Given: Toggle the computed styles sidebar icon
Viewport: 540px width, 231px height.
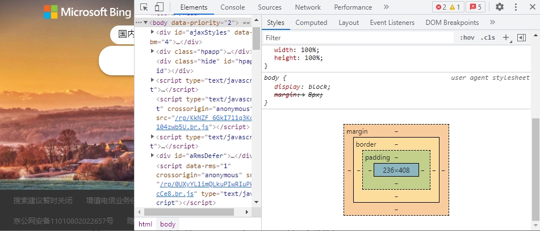Looking at the screenshot, I should pos(522,38).
